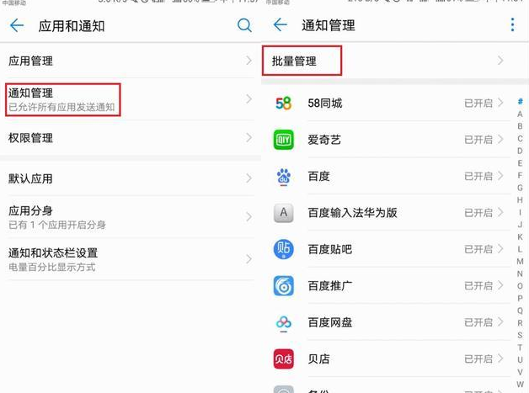This screenshot has height=393, width=529.
Task: Tap the 百度 paw app icon
Action: (x=283, y=176)
